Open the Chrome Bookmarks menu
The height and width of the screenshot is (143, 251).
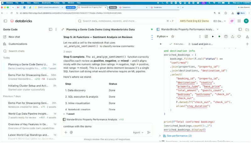(x=46, y=3)
